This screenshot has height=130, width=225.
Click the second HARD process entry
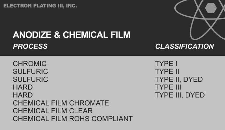tap(22, 95)
